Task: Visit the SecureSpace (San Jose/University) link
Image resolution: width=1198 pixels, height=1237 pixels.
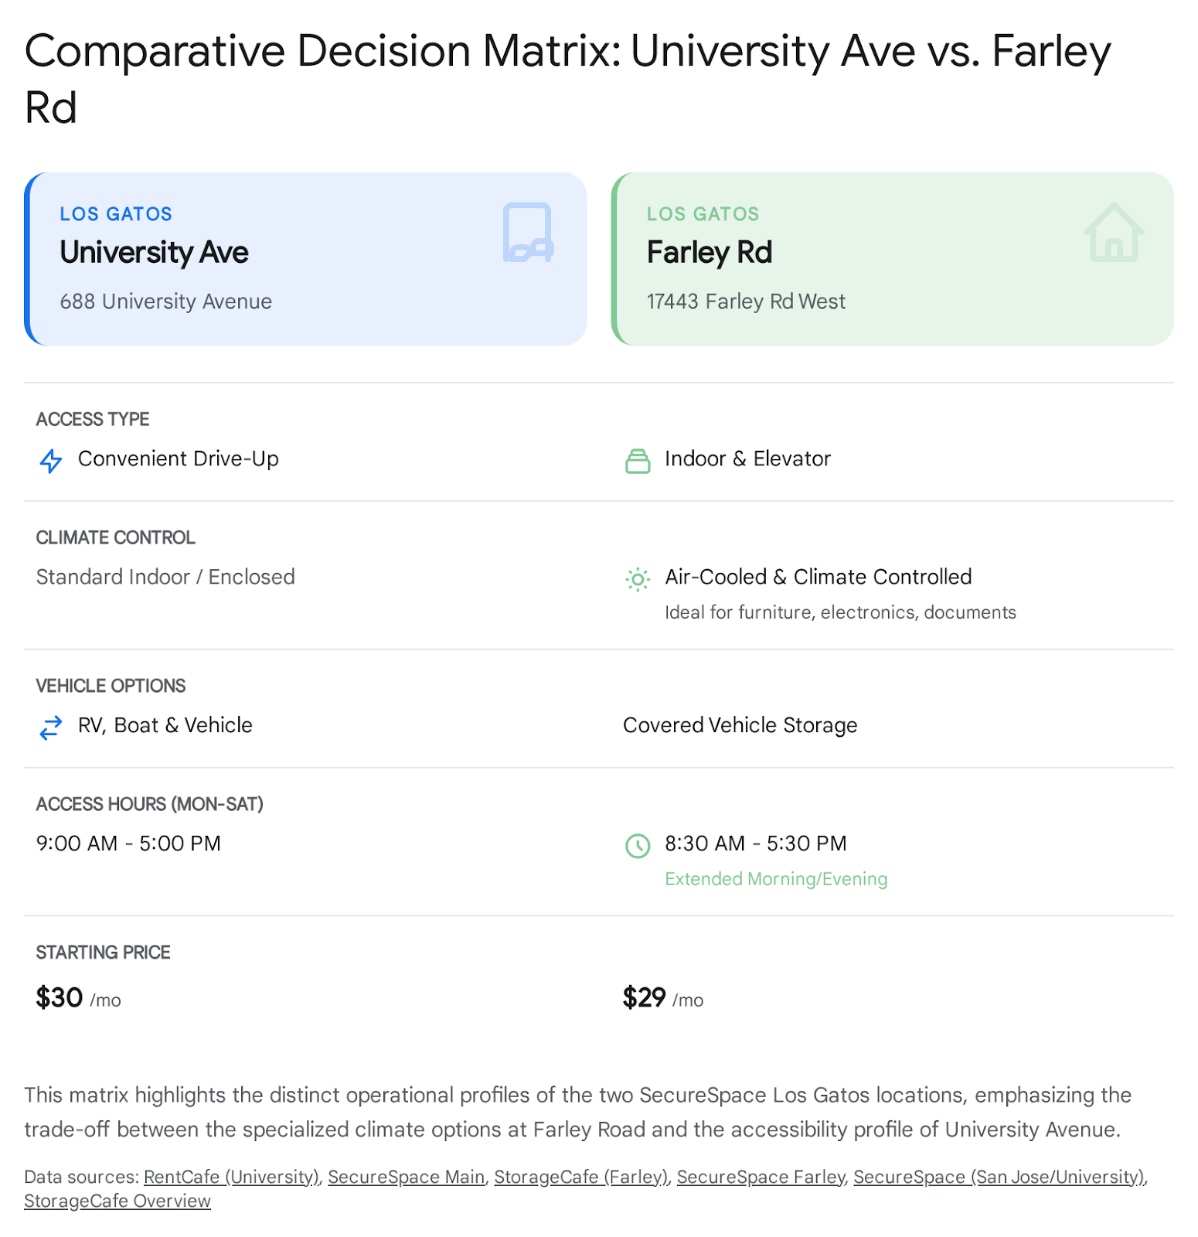Action: point(999,1177)
